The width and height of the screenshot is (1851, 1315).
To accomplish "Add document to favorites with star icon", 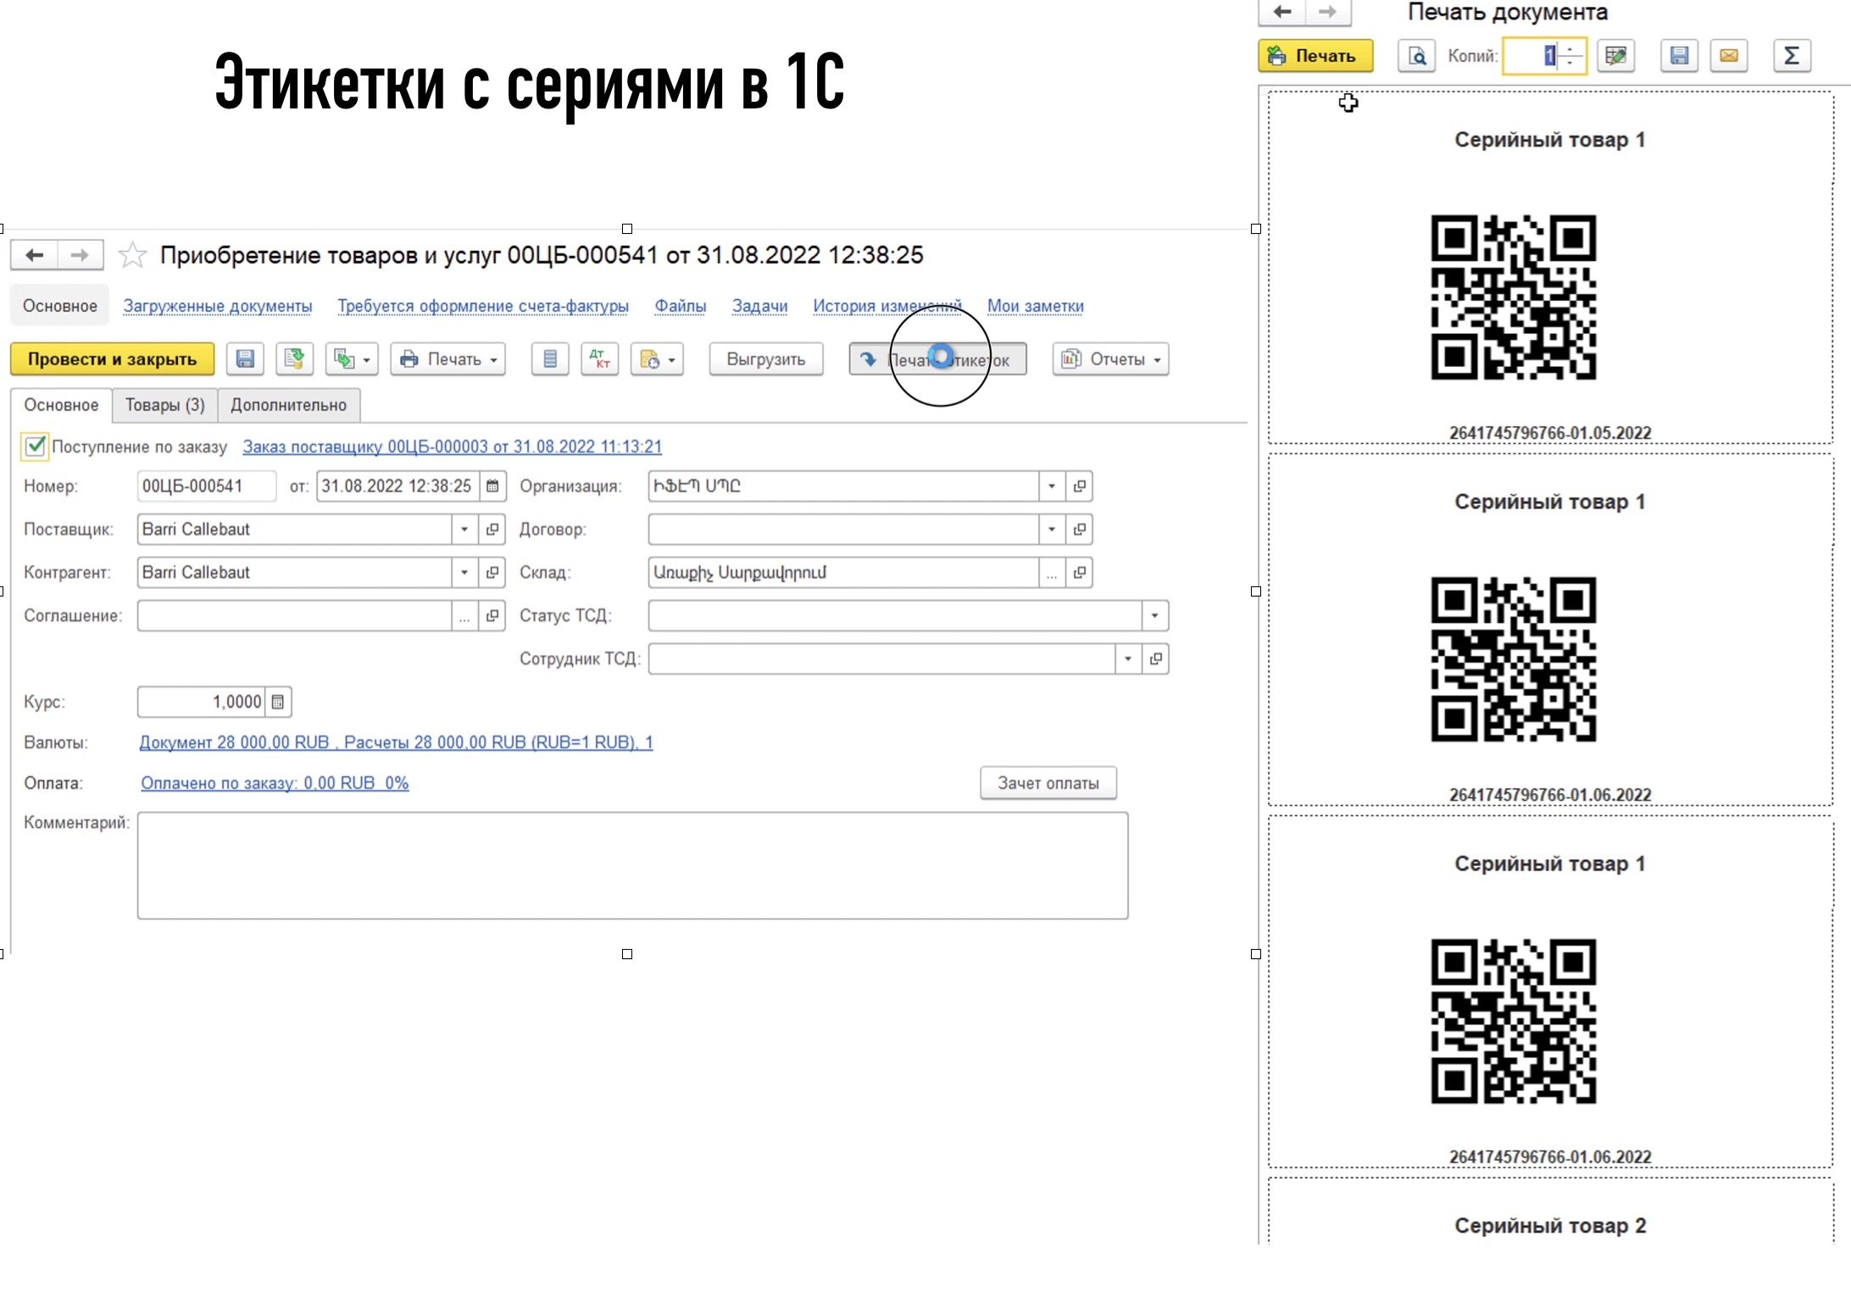I will click(x=132, y=255).
